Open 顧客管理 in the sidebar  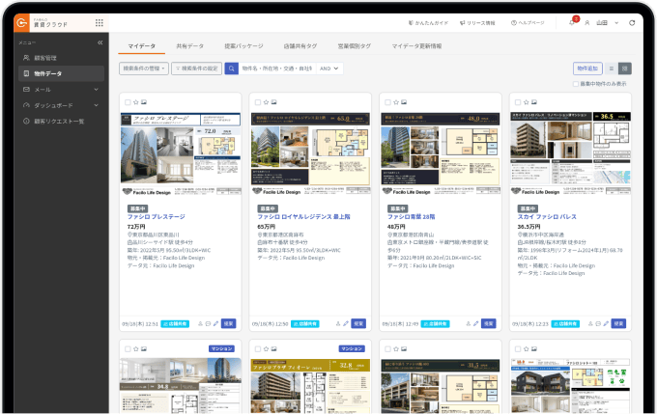point(61,58)
